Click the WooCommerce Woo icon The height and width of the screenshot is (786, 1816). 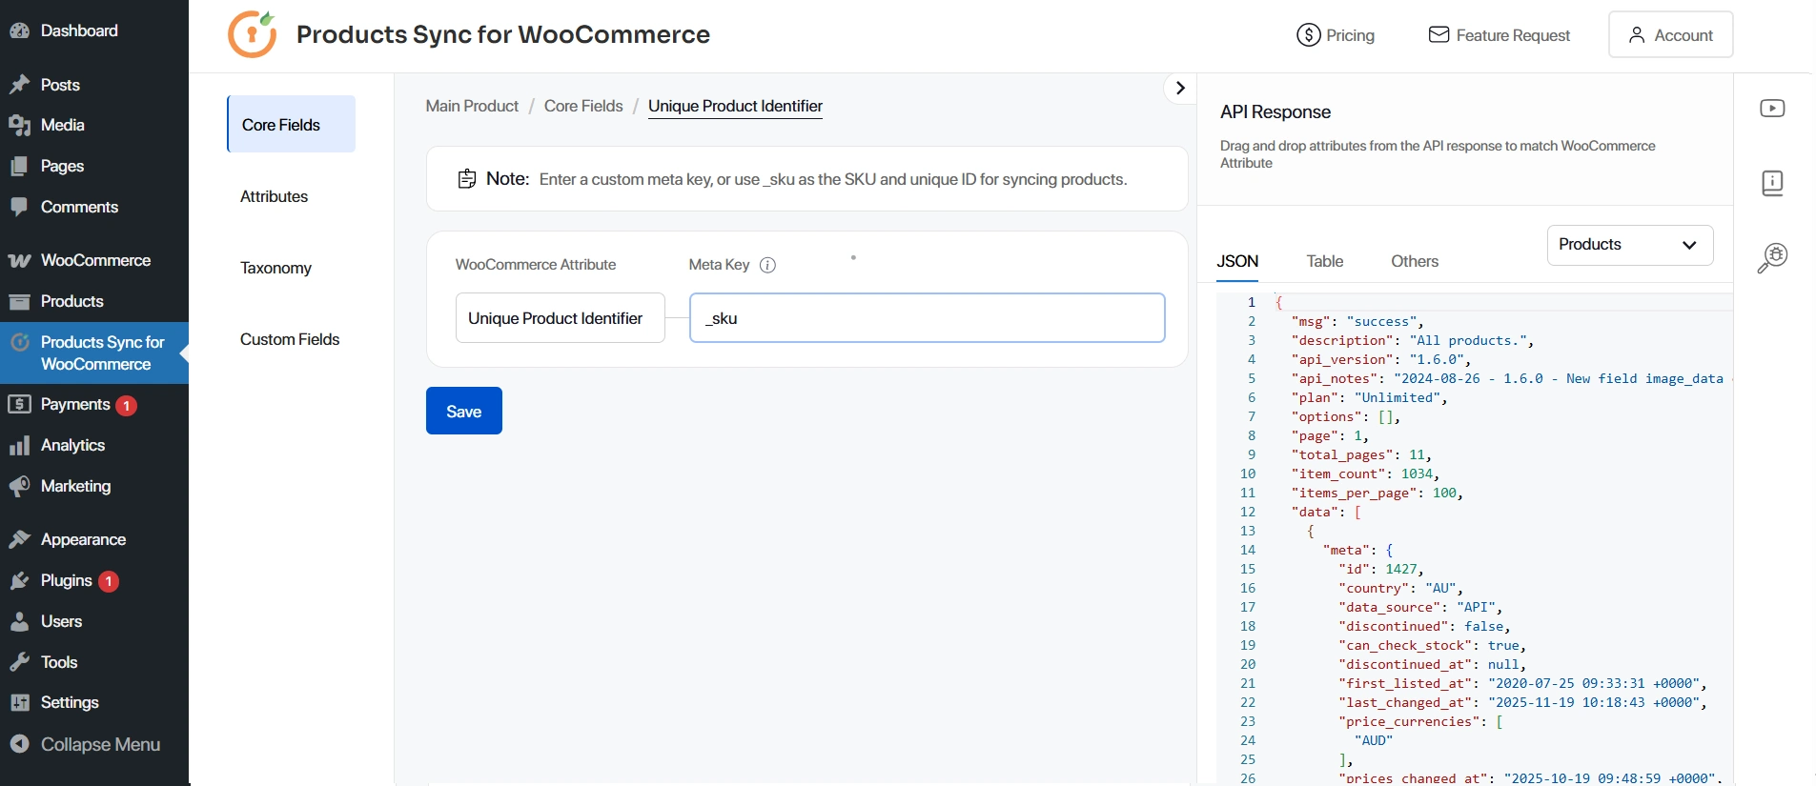click(x=19, y=260)
